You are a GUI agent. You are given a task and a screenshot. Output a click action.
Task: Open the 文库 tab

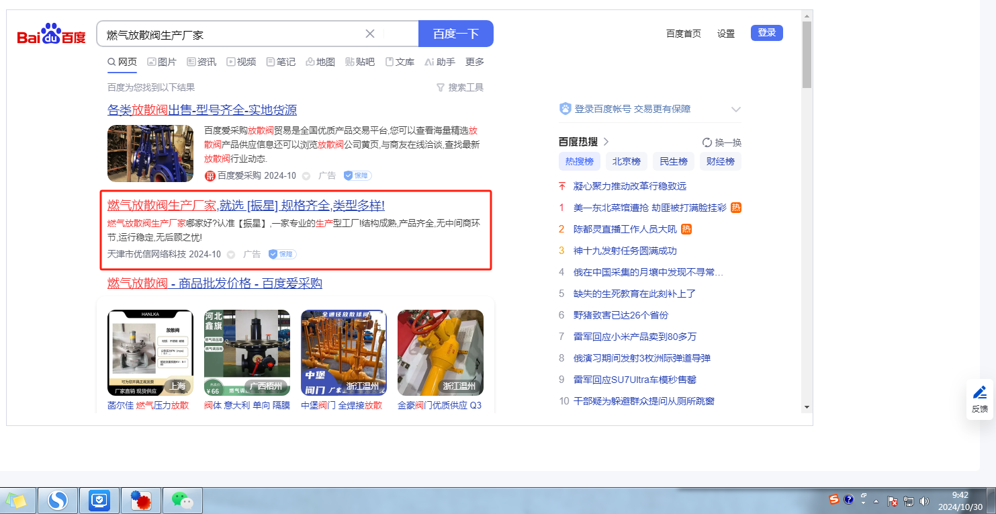(400, 62)
